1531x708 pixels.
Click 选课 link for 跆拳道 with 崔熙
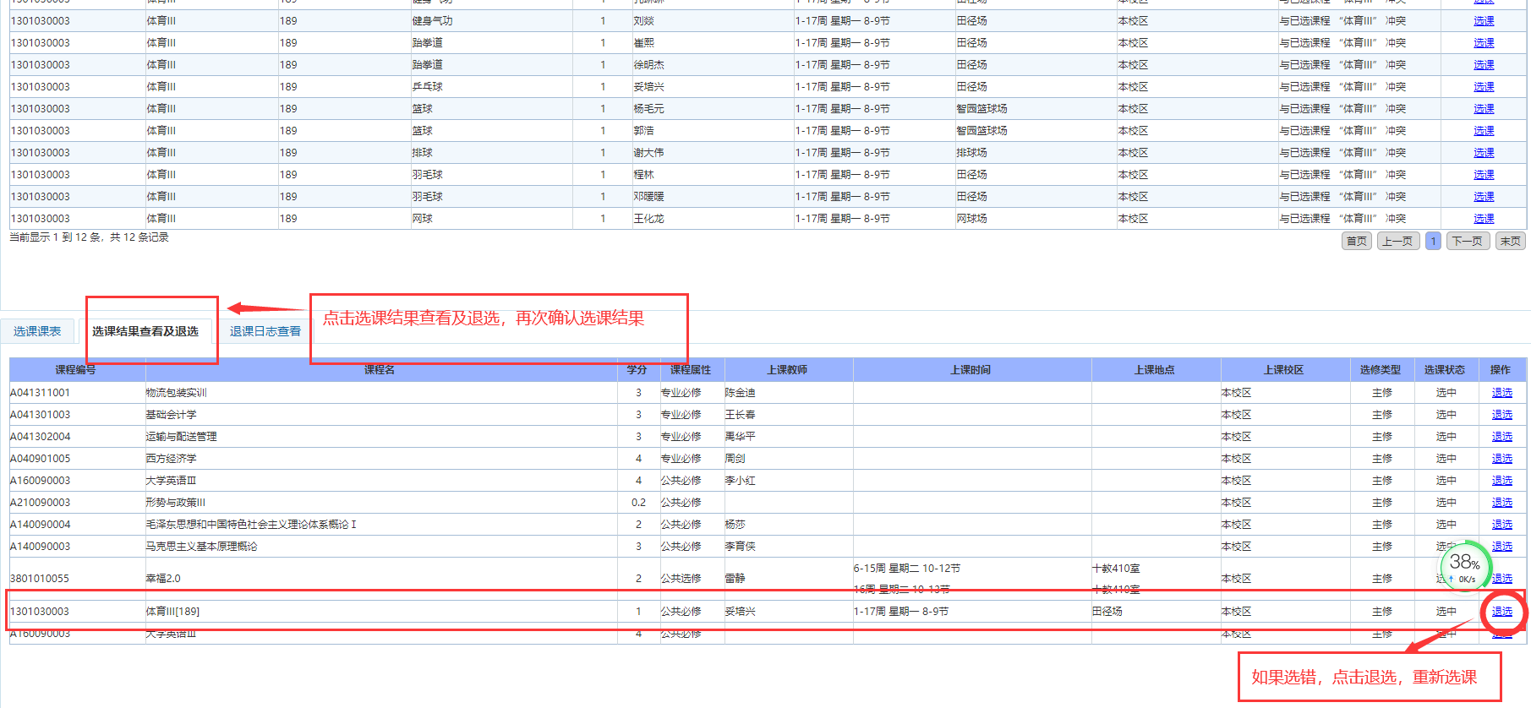(1484, 43)
